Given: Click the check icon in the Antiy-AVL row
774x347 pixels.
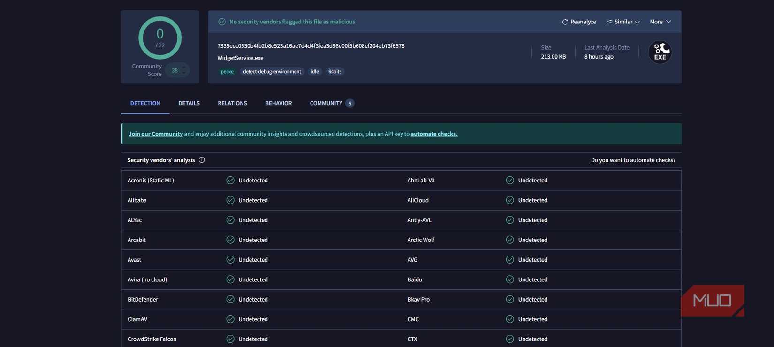Looking at the screenshot, I should [x=510, y=220].
